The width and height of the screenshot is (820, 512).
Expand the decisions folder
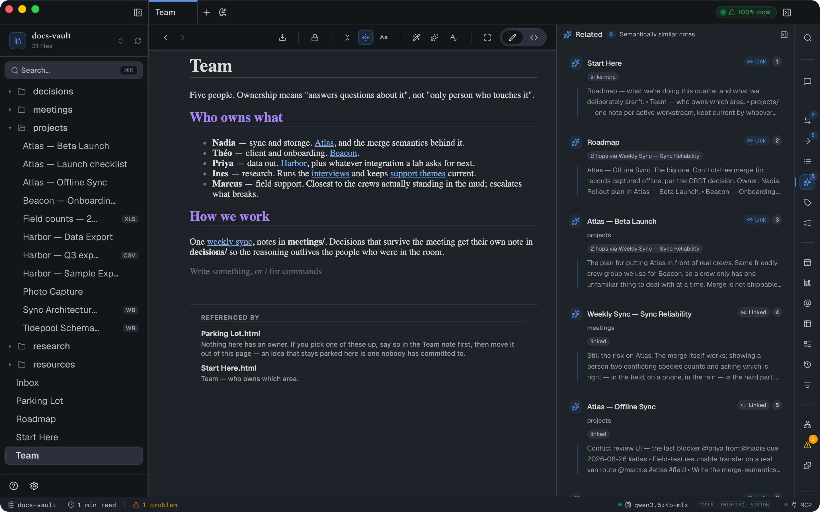click(10, 91)
